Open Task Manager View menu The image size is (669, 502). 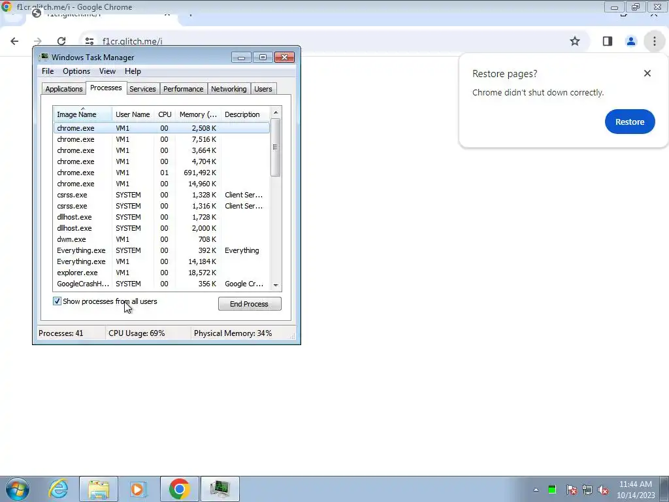107,71
